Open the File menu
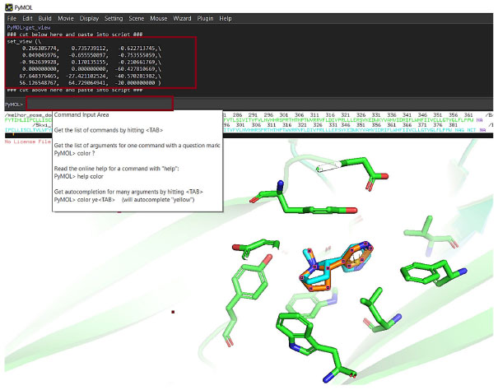Viewport: 498px width, 390px height. (x=12, y=17)
